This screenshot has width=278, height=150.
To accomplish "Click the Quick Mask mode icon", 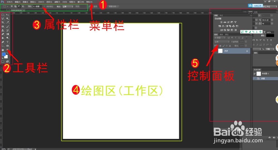I will tap(3, 62).
